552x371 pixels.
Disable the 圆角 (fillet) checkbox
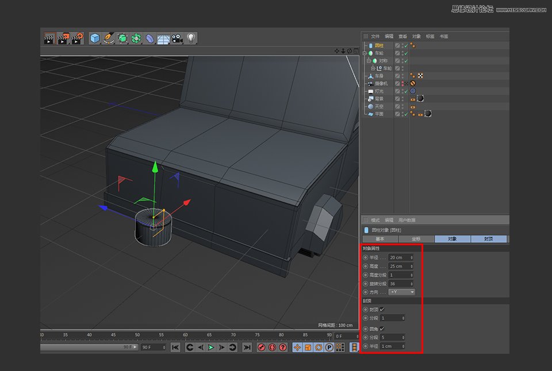381,328
